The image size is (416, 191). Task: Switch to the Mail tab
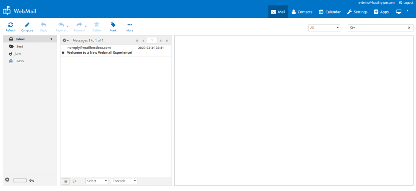(278, 12)
